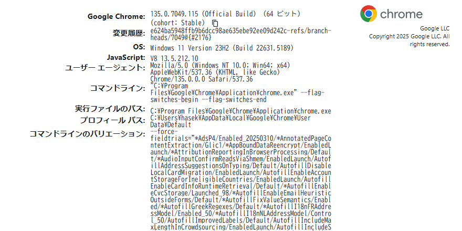
Task: Click the Mozilla/5.0 user agent string
Action: [220, 72]
